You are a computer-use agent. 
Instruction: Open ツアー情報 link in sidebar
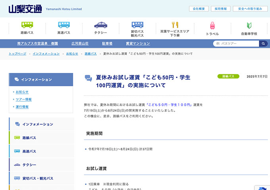(23, 99)
